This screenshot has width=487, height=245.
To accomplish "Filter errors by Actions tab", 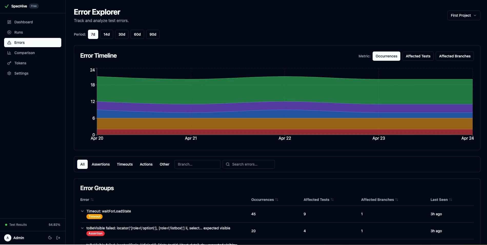I will pyautogui.click(x=146, y=164).
